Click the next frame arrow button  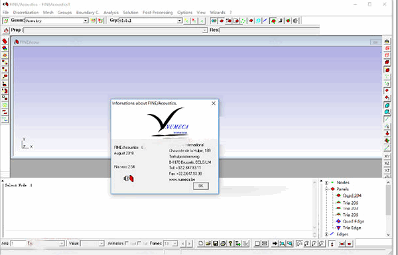189,244
